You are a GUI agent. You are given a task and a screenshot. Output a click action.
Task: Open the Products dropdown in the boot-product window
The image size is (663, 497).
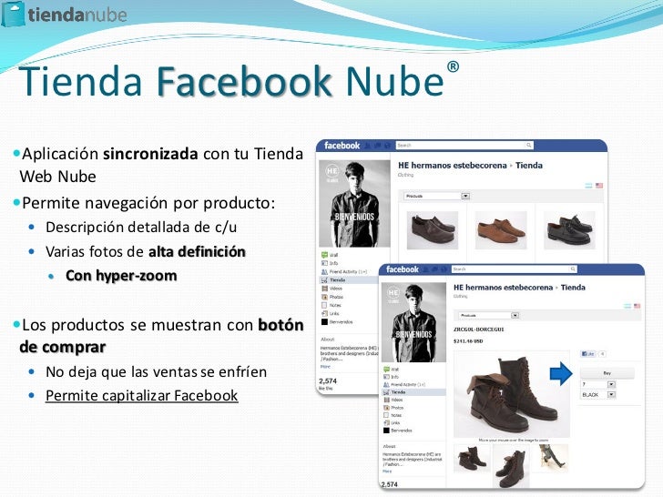[x=488, y=315]
